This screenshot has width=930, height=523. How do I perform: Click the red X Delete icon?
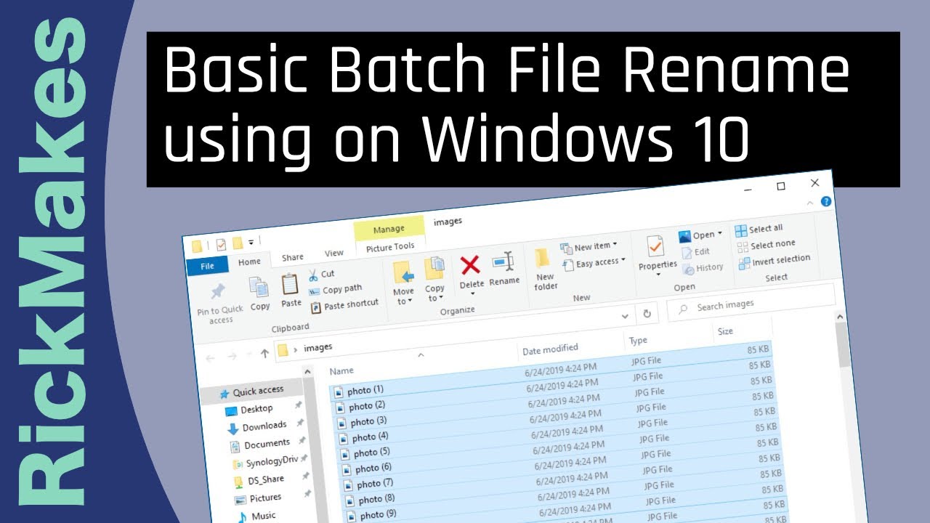[471, 266]
